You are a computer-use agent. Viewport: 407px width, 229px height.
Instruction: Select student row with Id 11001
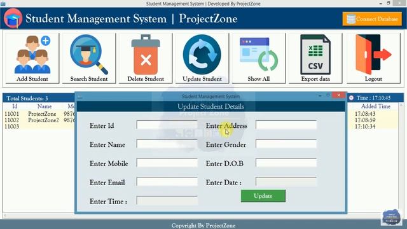[x=39, y=114]
